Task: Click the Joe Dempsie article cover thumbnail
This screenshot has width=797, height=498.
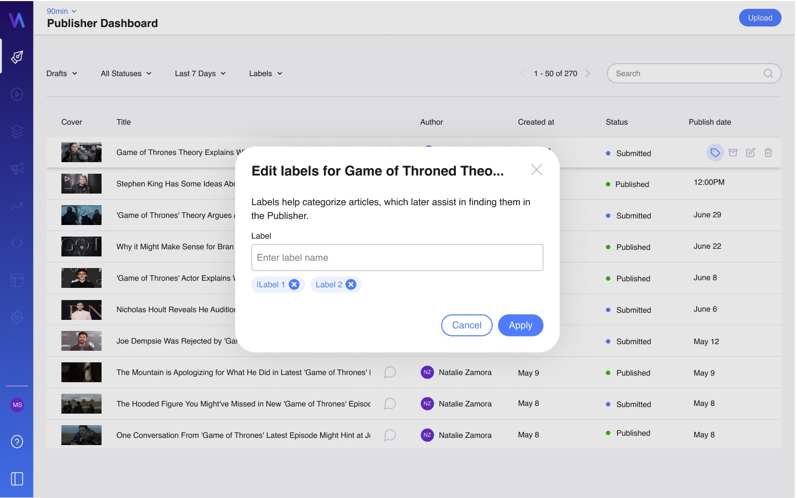Action: coord(81,341)
